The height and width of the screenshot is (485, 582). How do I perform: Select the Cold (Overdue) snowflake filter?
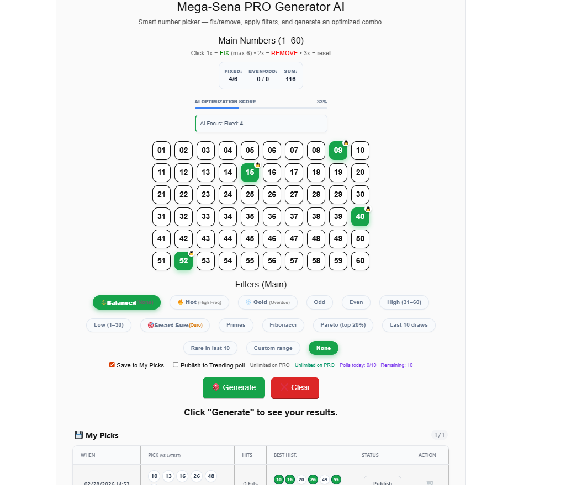(x=267, y=302)
